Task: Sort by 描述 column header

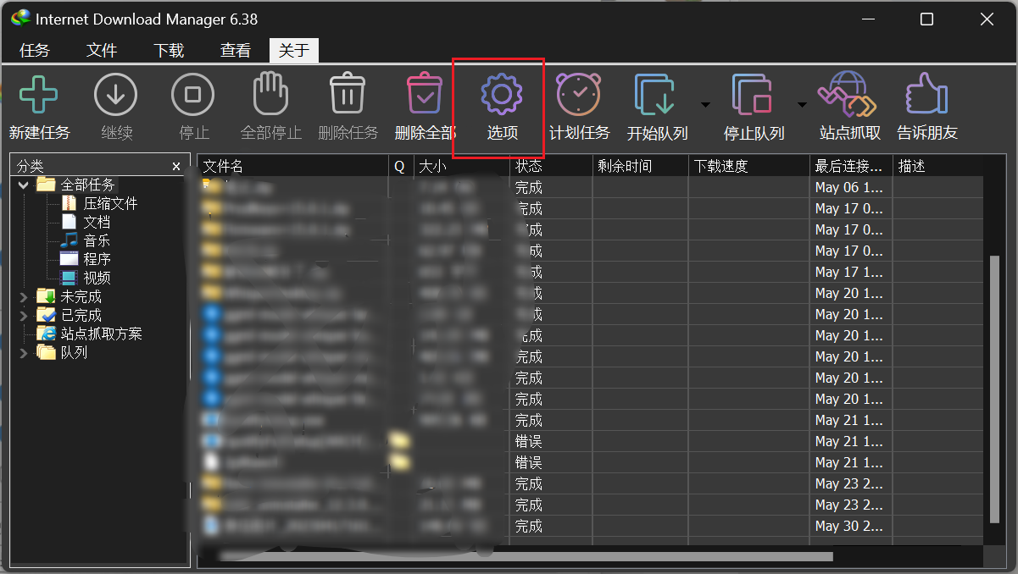Action: coord(938,167)
